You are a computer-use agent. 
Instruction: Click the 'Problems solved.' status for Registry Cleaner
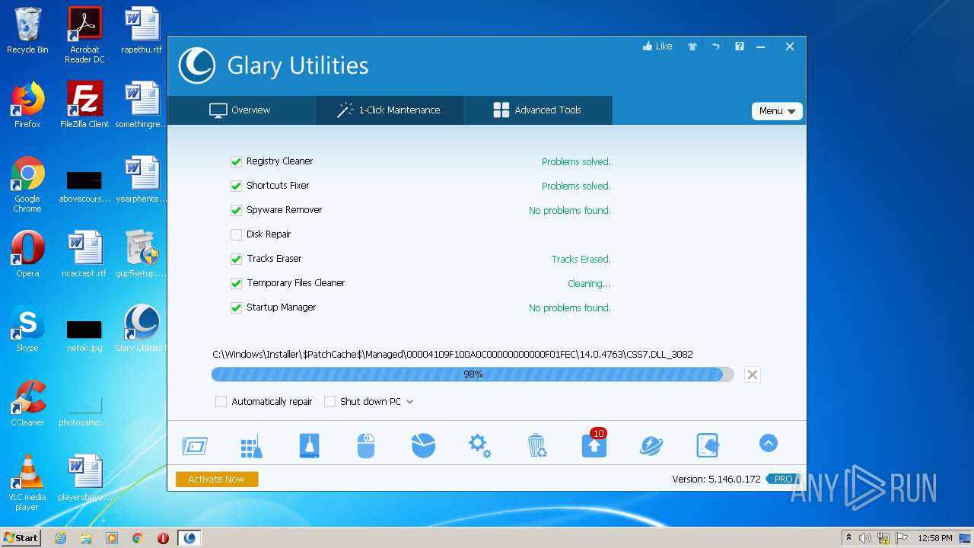576,161
